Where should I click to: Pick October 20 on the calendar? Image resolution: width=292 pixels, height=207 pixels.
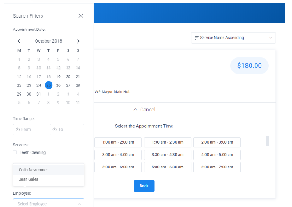(x=68, y=77)
